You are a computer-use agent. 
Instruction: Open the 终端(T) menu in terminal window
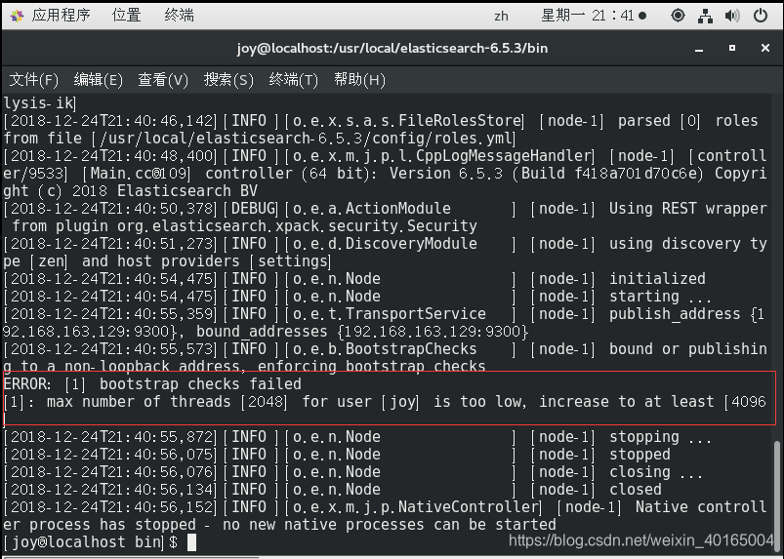(x=294, y=79)
